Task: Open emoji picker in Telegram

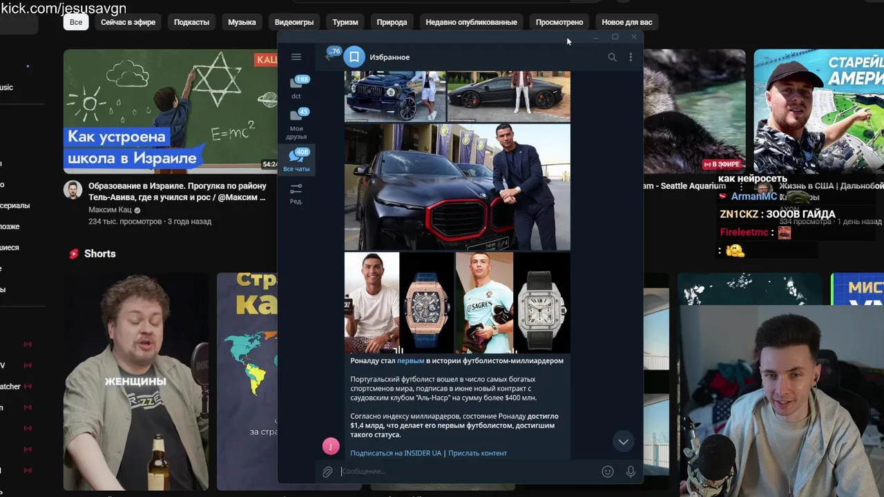Action: 608,471
